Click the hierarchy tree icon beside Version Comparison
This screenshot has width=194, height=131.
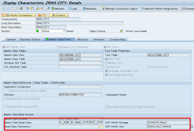3,15
